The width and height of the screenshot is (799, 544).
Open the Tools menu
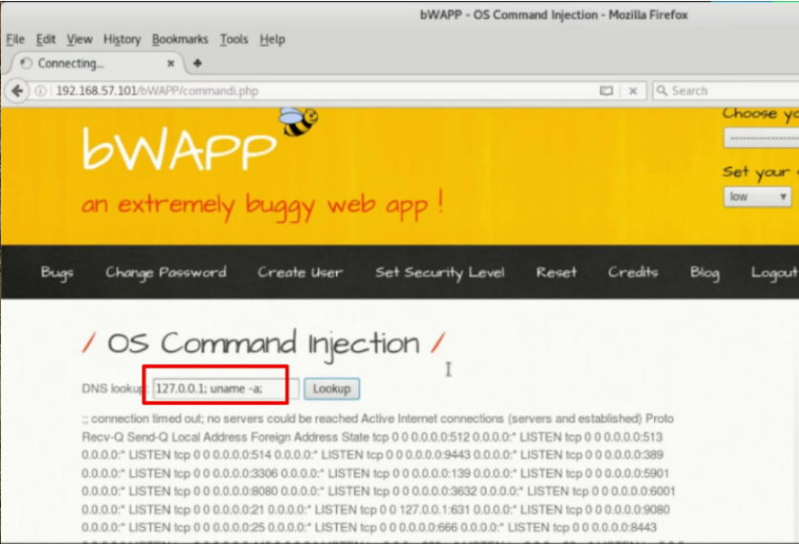[x=234, y=39]
